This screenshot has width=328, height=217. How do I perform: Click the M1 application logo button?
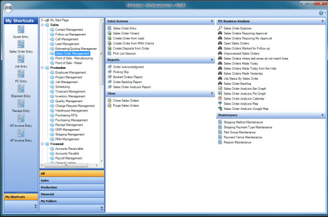(x=8, y=8)
